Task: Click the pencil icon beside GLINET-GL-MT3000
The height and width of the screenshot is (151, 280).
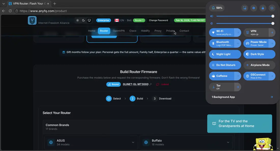Action: coord(151,84)
